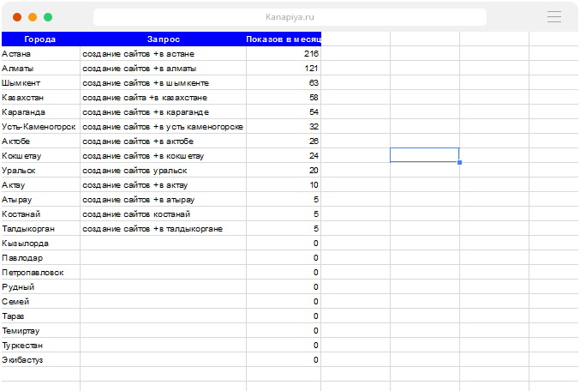Click the Талдыкорган city cell

(40, 229)
